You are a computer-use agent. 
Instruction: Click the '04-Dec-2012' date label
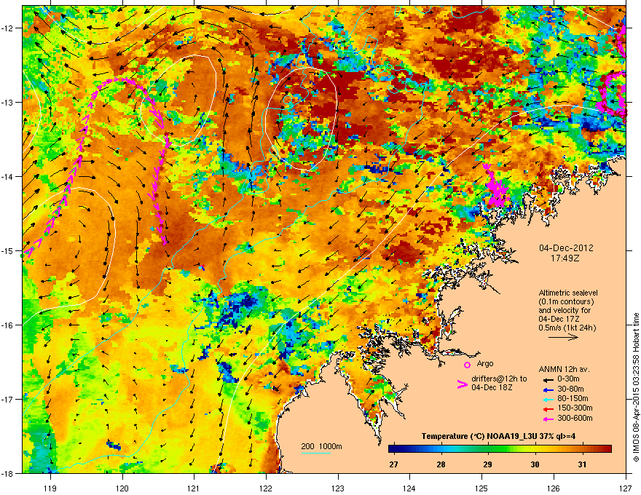pos(566,248)
